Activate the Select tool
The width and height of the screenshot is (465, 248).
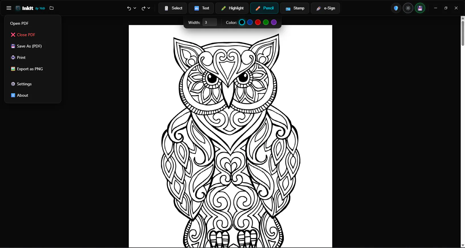tap(173, 8)
